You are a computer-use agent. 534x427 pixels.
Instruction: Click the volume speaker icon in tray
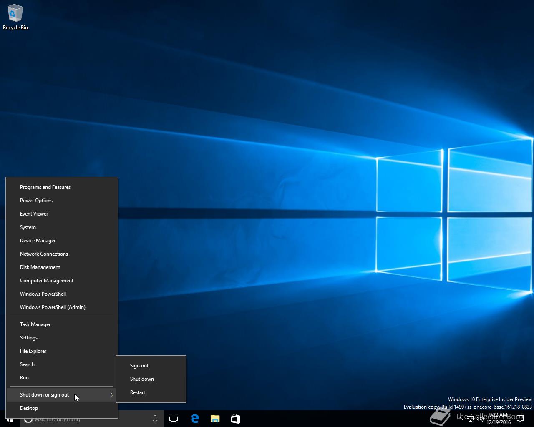pyautogui.click(x=480, y=419)
